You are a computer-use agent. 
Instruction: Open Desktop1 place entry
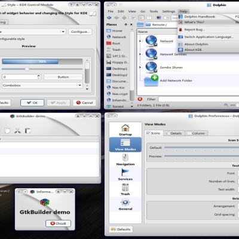(x=117, y=69)
